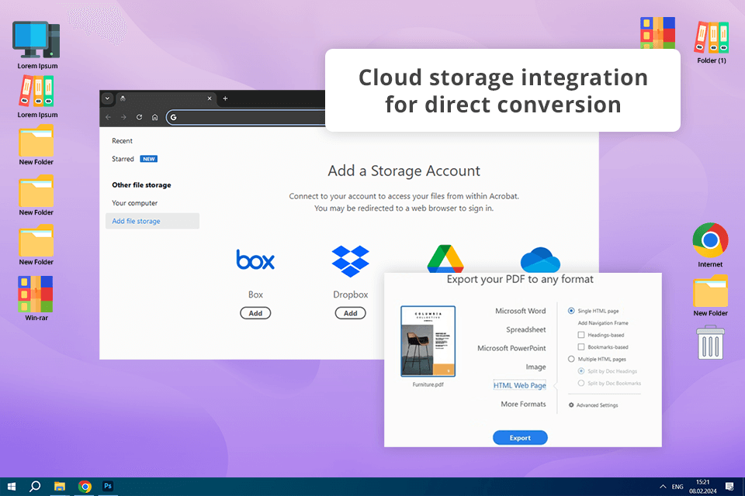Click the Dropbox logo
This screenshot has width=745, height=496.
click(350, 261)
